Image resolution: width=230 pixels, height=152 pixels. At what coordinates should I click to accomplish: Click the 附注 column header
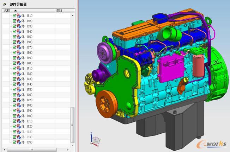60,11
